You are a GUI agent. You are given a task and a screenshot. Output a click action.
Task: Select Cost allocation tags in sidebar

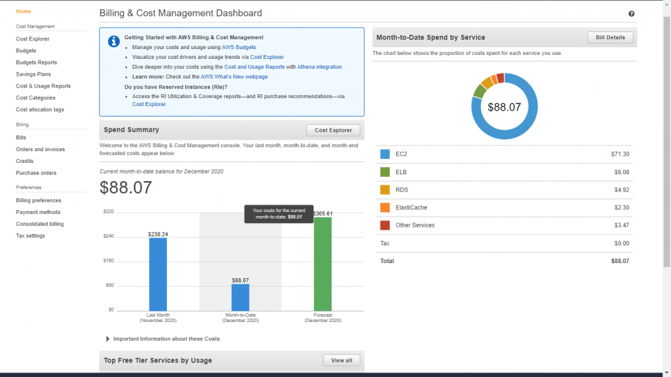pos(40,109)
